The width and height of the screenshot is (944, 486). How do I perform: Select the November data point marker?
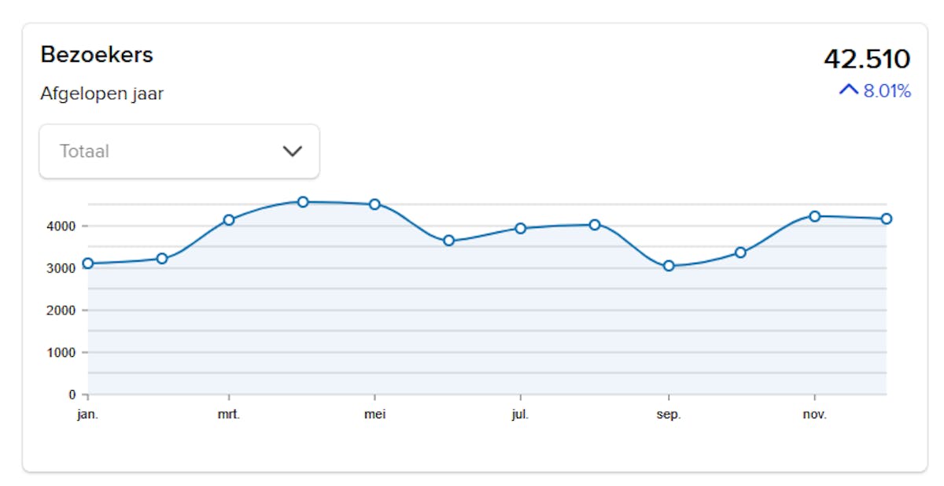pos(814,216)
